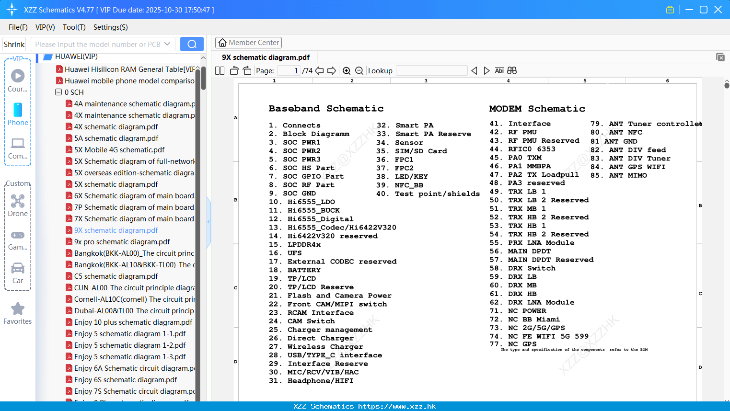
Task: Click the XZZ logo in title bar
Action: click(x=12, y=10)
